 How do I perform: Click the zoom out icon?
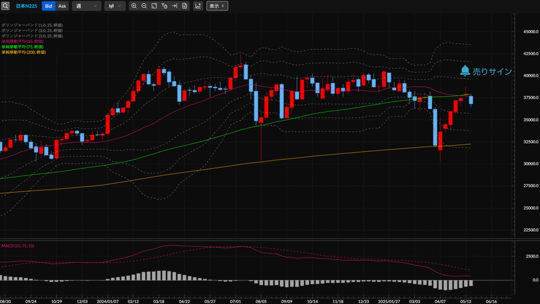tap(144, 6)
